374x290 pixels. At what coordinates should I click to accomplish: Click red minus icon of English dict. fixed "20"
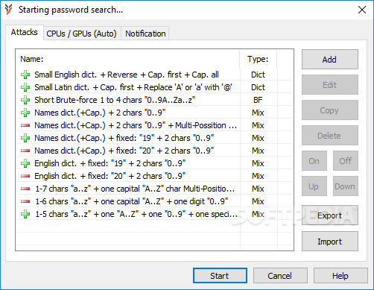click(25, 176)
